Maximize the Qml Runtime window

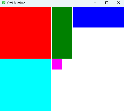(x=107, y=3)
